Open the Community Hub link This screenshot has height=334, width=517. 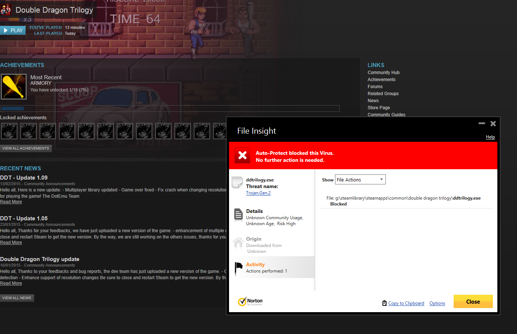[384, 73]
